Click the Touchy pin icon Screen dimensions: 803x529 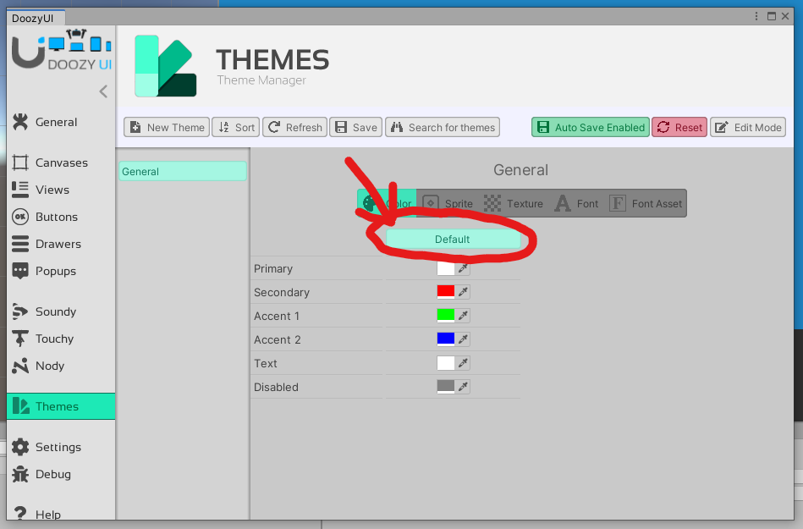pos(20,339)
